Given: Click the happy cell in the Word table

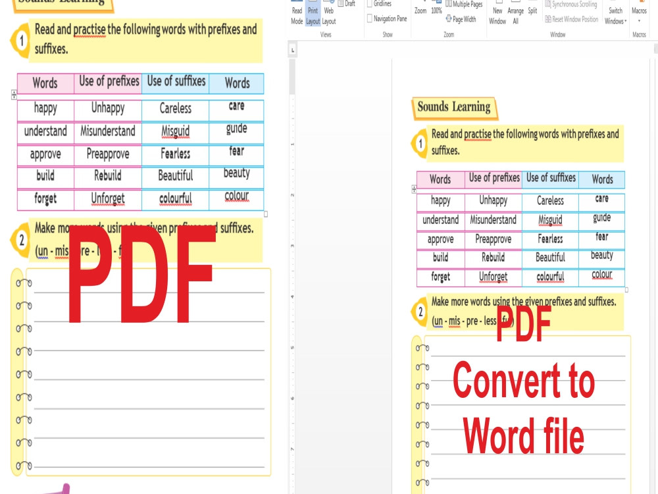Looking at the screenshot, I should pyautogui.click(x=439, y=202).
